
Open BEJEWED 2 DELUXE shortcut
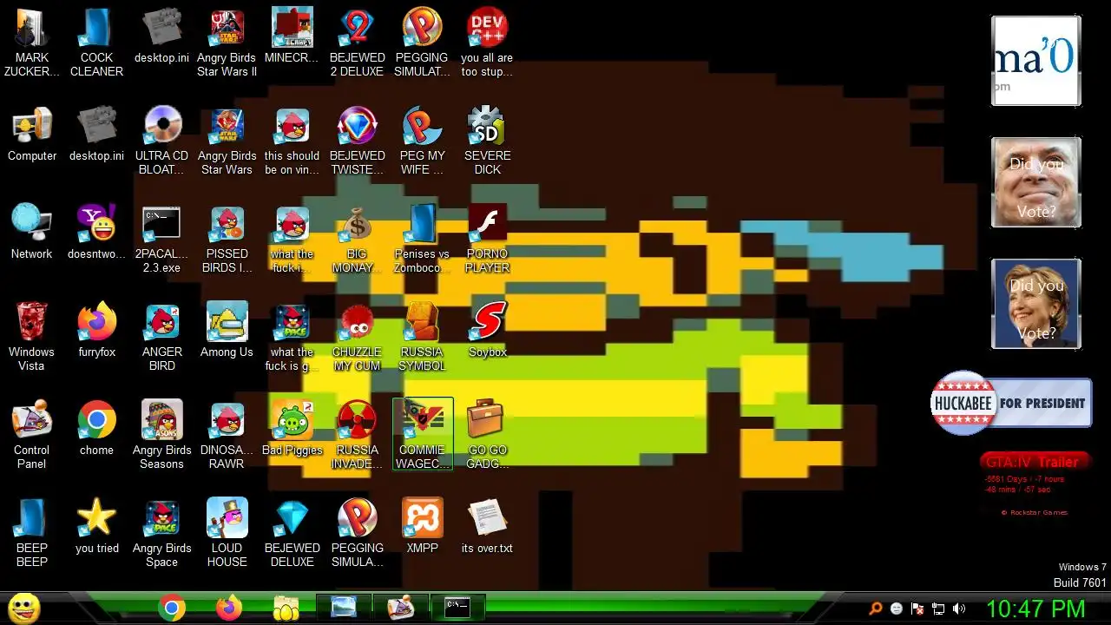357,43
